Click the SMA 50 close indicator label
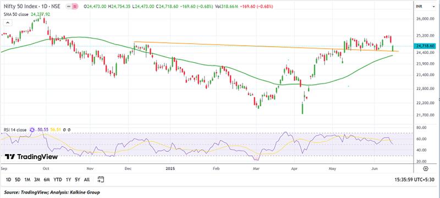Image resolution: width=440 pixels, height=198 pixels. point(16,14)
